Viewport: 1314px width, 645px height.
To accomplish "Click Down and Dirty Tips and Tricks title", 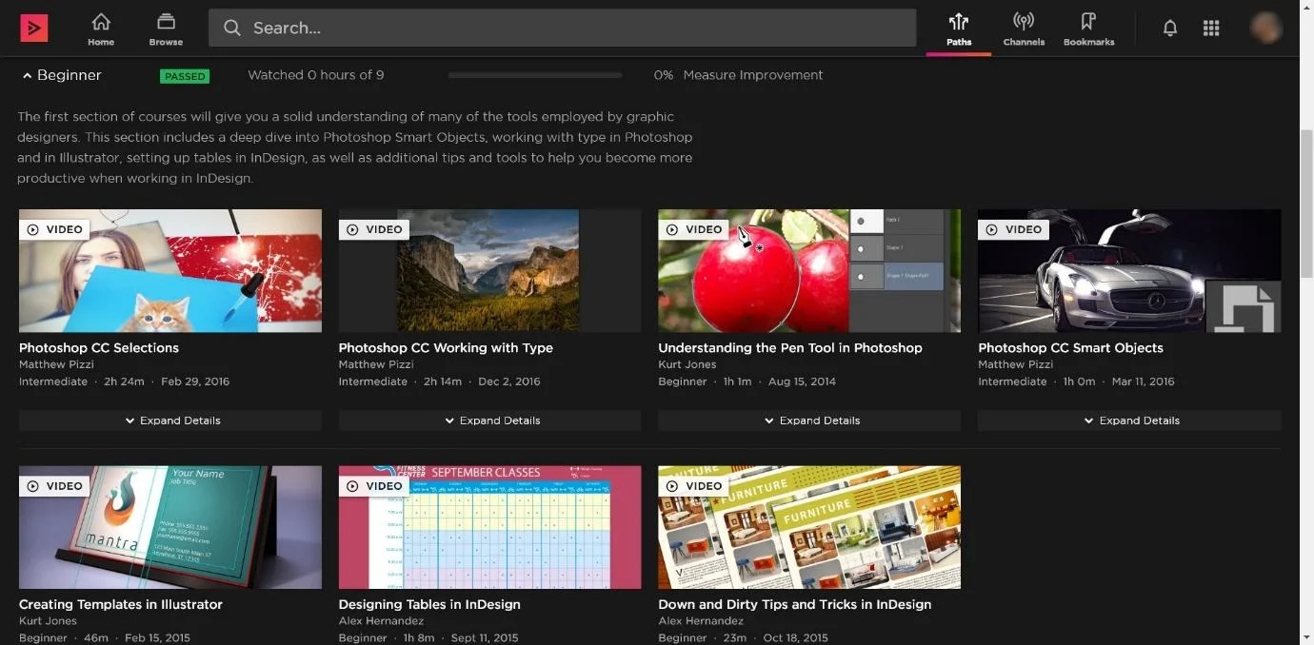I will coord(795,605).
